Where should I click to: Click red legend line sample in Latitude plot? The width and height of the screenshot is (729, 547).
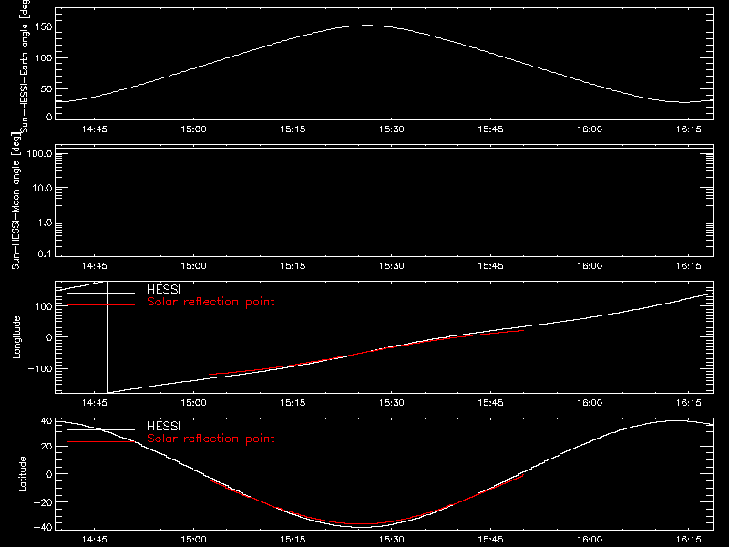(x=101, y=441)
